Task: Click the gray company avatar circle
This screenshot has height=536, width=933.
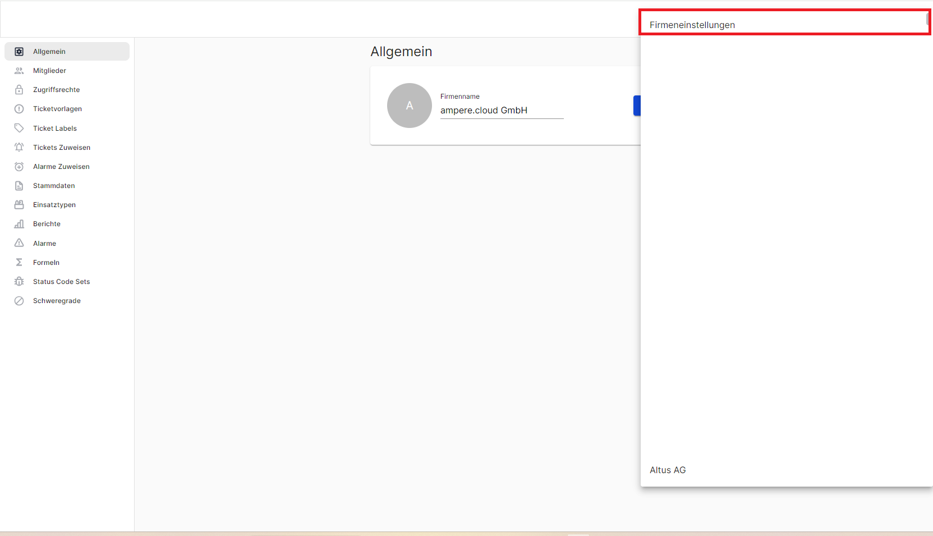Action: 410,106
